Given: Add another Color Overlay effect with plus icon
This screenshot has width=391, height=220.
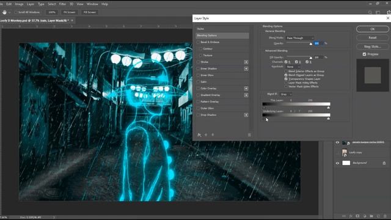Looking at the screenshot, I should pyautogui.click(x=246, y=89).
